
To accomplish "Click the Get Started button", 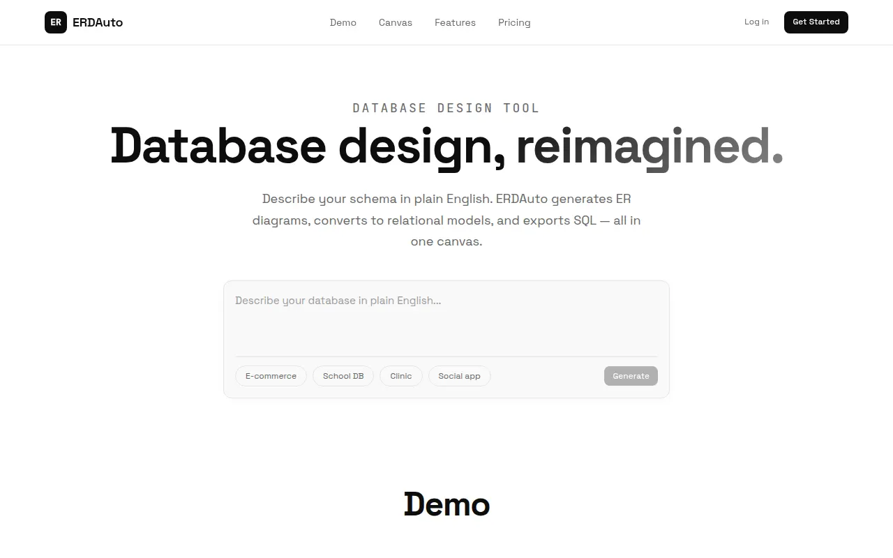I will (x=816, y=22).
